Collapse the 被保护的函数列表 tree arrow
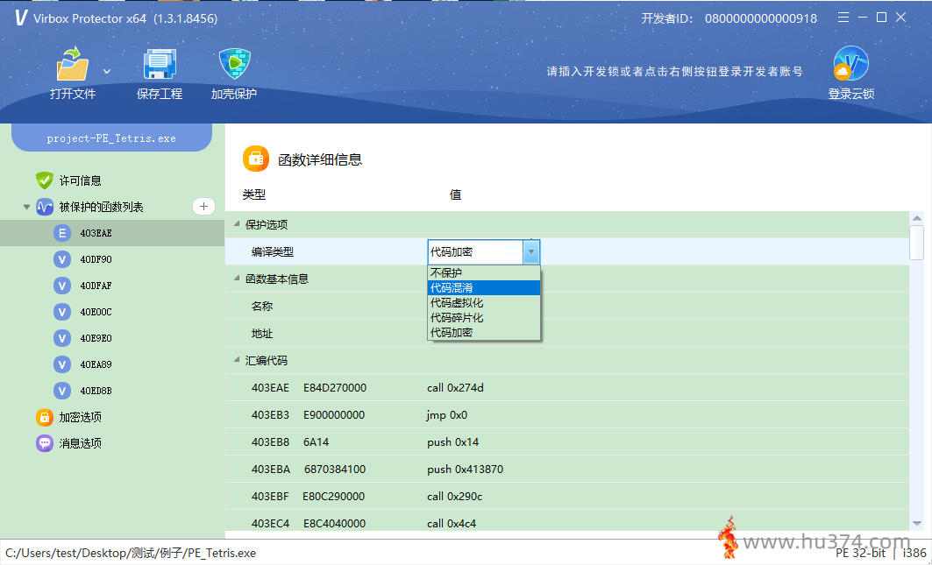 click(26, 208)
